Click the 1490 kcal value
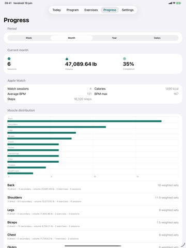This screenshot has width=186, height=248. point(172,89)
